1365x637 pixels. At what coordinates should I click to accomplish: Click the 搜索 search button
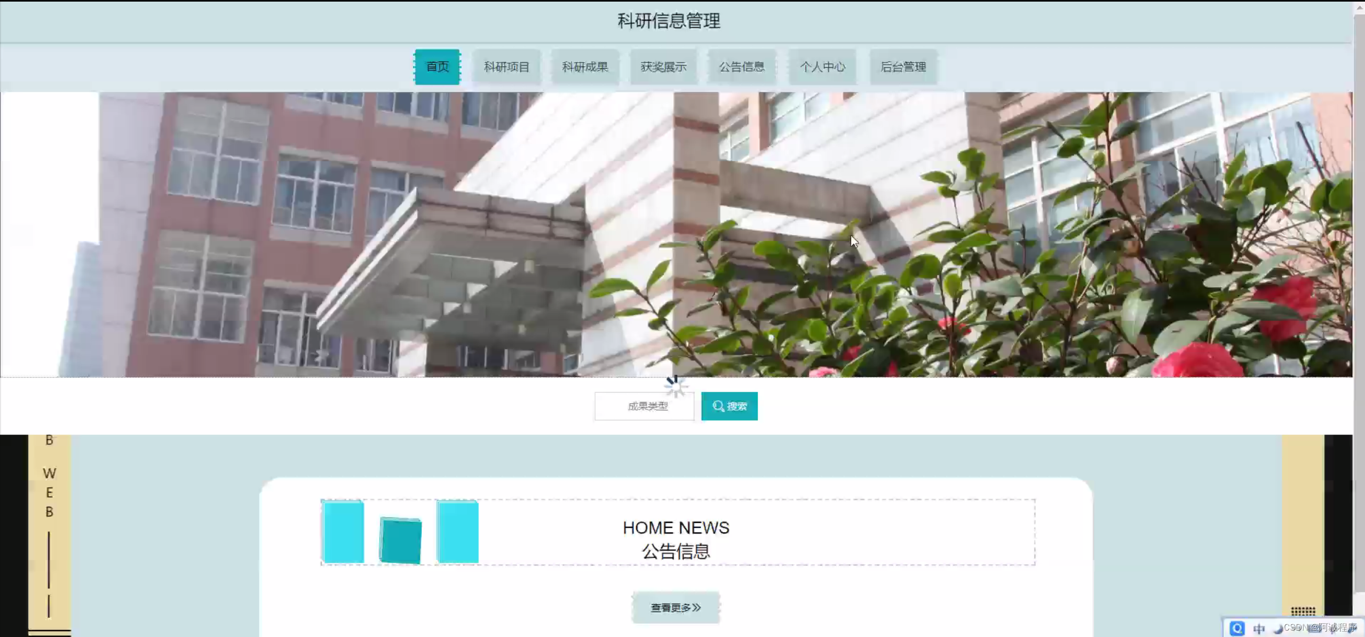point(729,406)
